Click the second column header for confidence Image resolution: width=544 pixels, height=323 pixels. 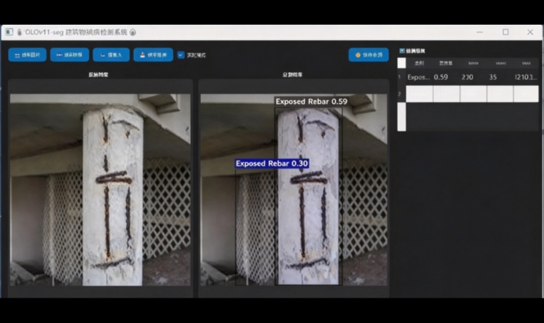[x=446, y=63]
